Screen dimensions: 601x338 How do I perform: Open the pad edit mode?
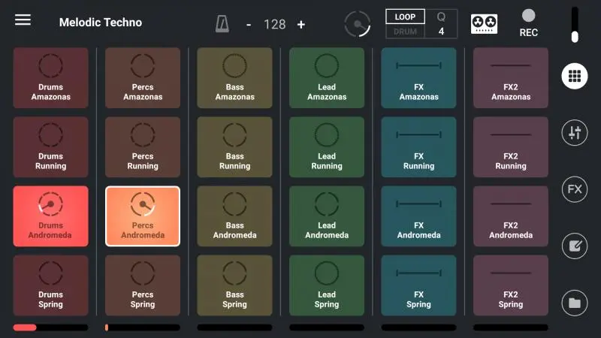pos(575,246)
